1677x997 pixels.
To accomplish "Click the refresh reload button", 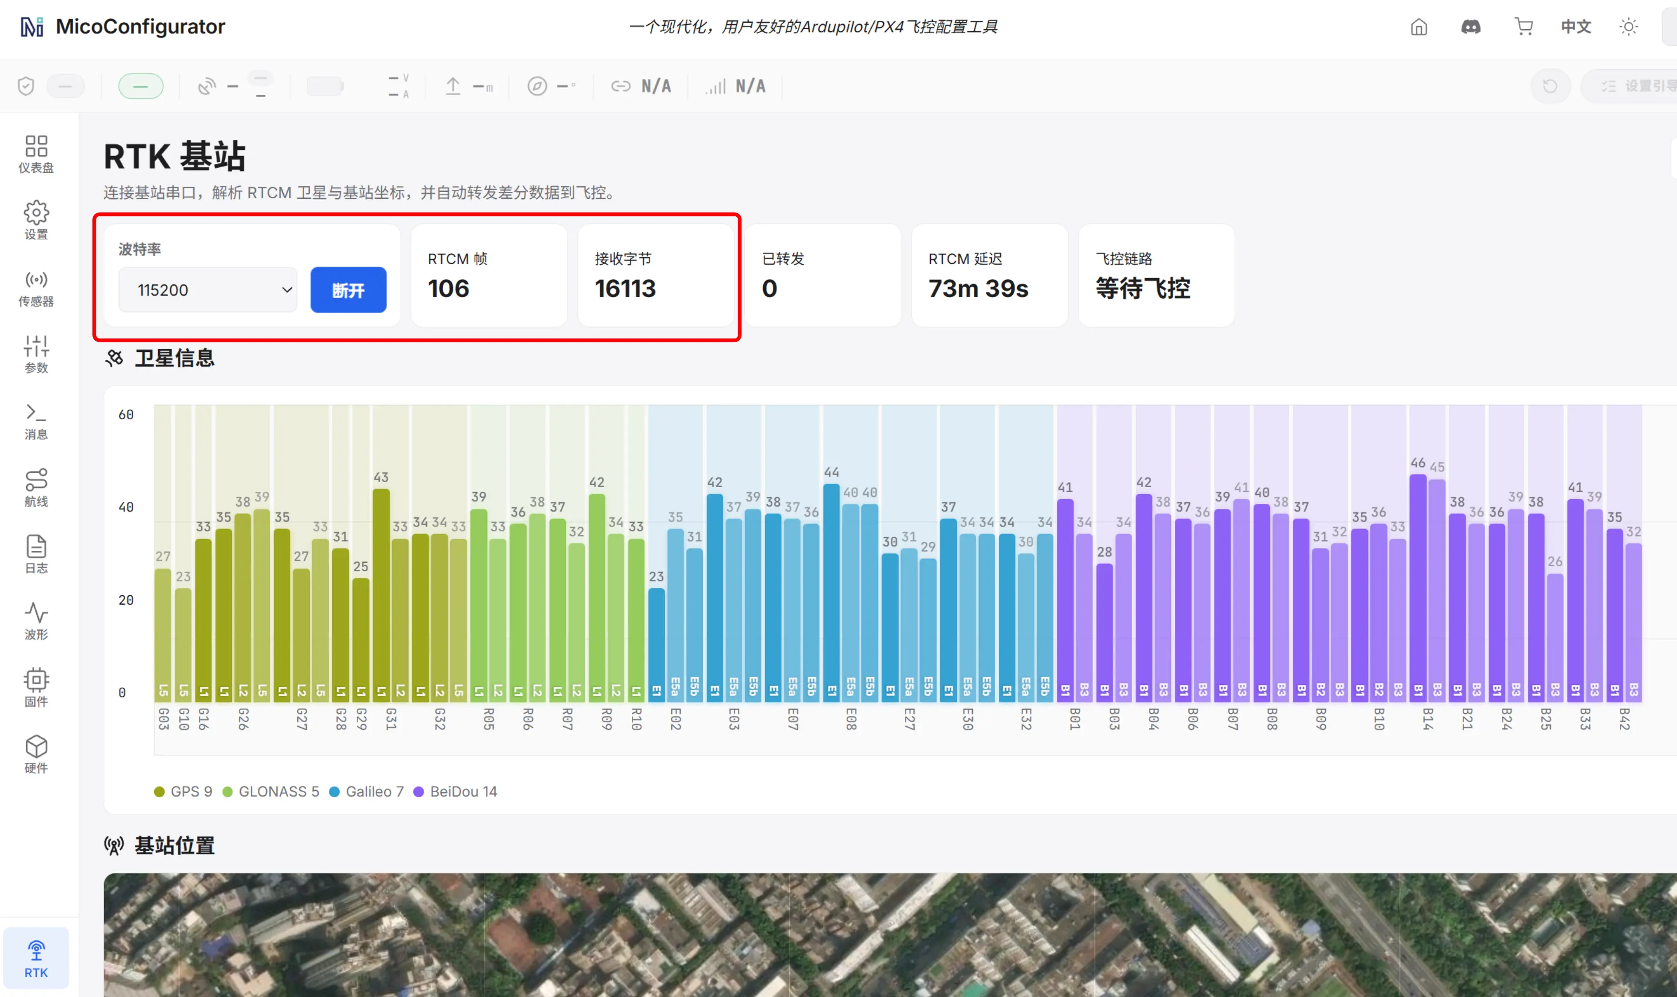I will tap(1550, 86).
